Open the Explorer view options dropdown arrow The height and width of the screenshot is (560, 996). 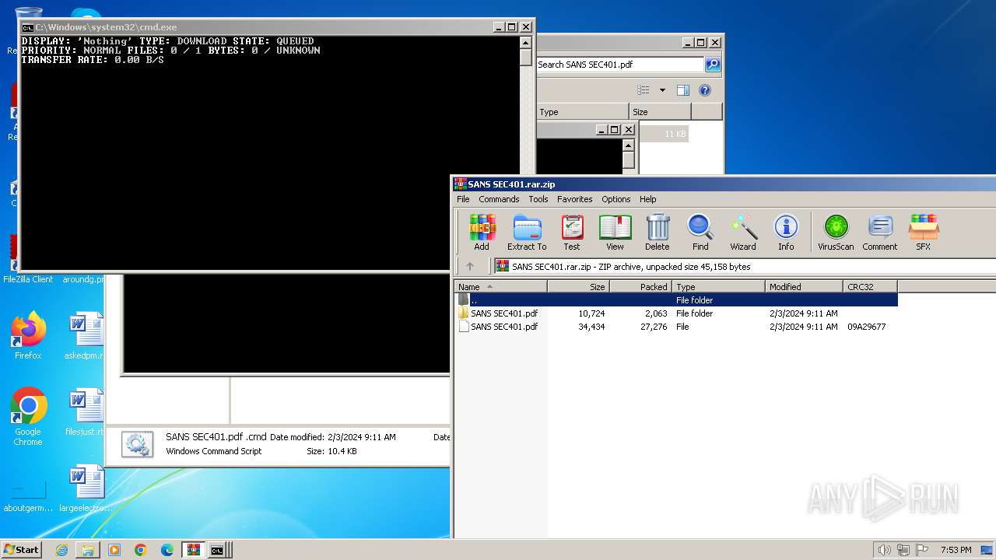(x=662, y=90)
